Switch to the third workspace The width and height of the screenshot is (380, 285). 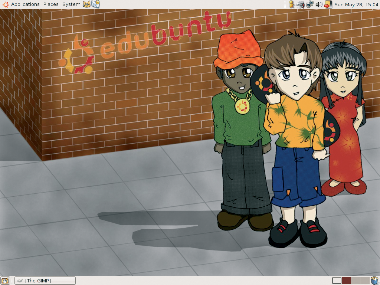[x=356, y=281]
